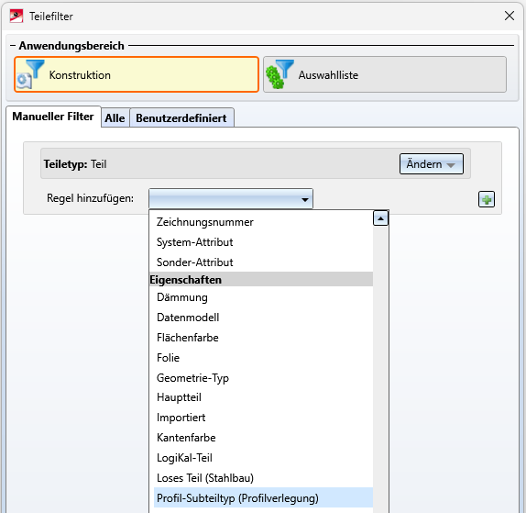Click the green plus add-rule icon
The width and height of the screenshot is (526, 513).
[486, 199]
